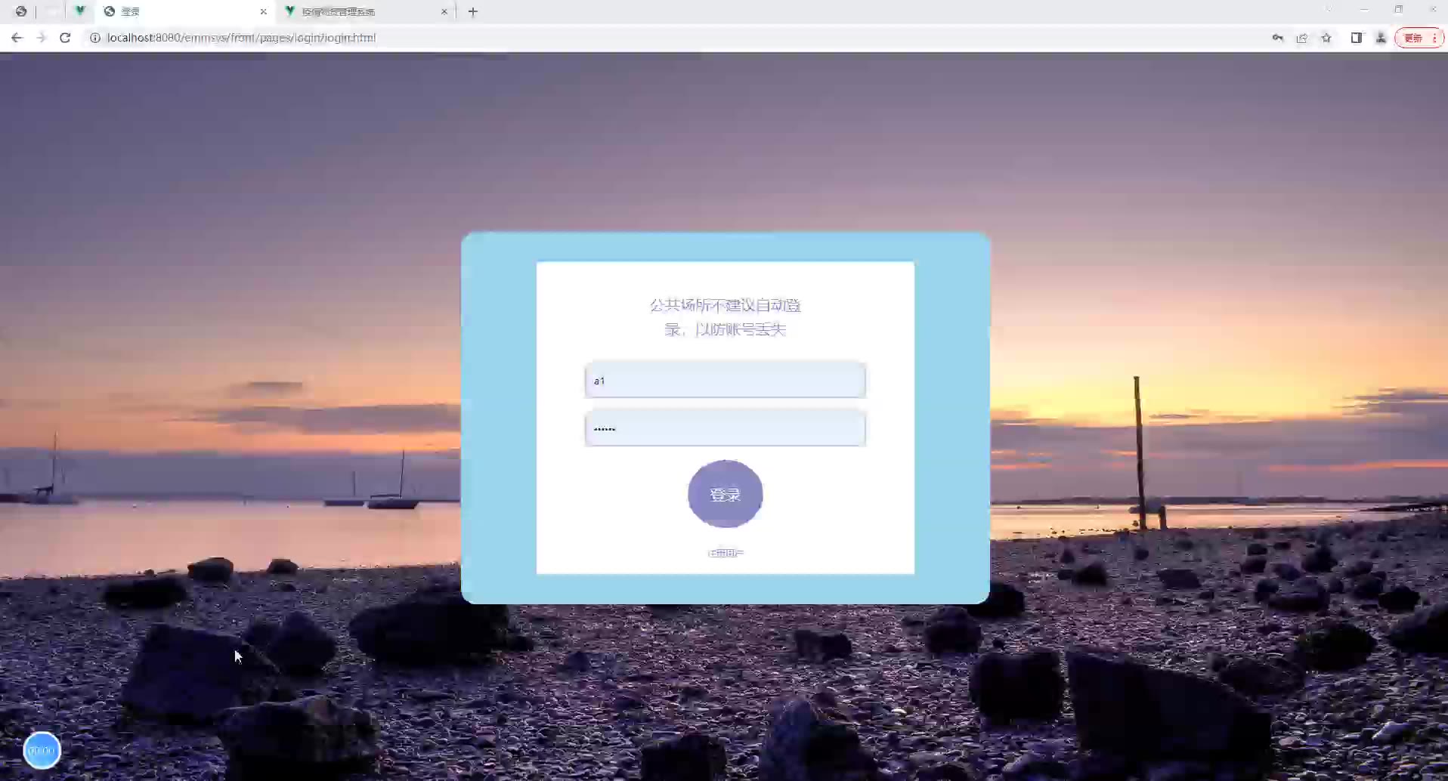Bookmark this page with the star icon
The height and width of the screenshot is (781, 1448).
[x=1326, y=38]
